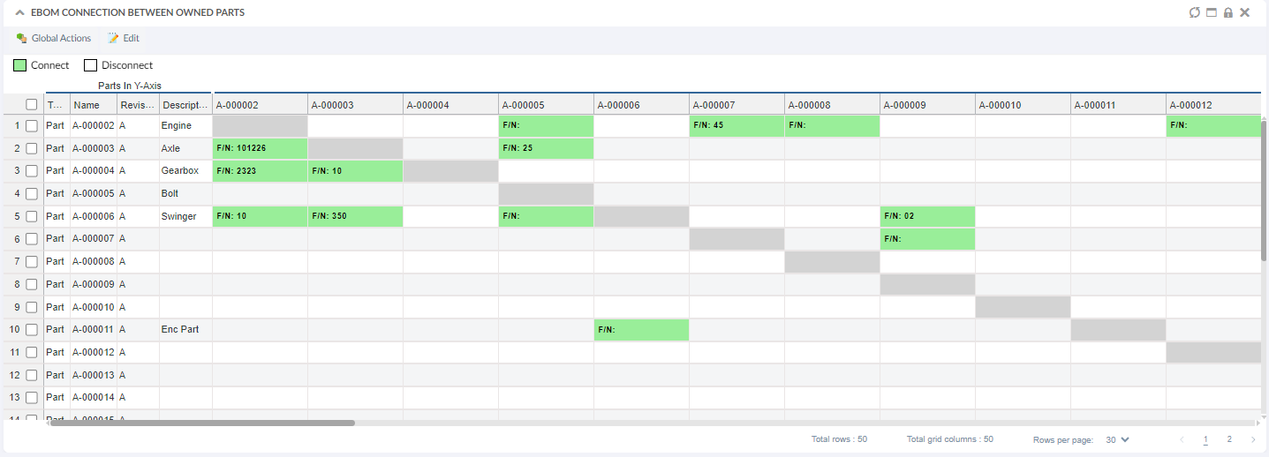This screenshot has height=457, width=1269.
Task: Go to the next page arrow
Action: [1253, 439]
